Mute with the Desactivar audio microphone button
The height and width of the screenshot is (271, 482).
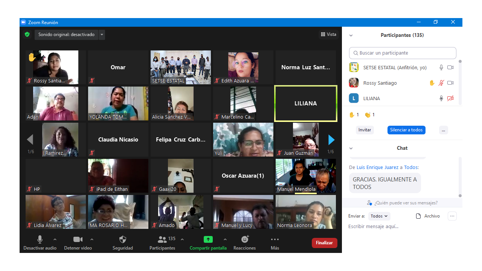tap(40, 242)
